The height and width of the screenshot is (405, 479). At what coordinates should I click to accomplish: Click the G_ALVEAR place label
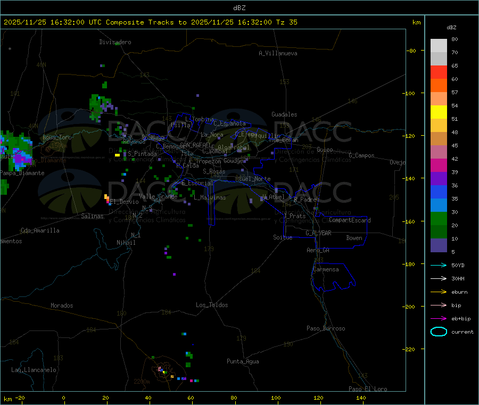(x=318, y=233)
